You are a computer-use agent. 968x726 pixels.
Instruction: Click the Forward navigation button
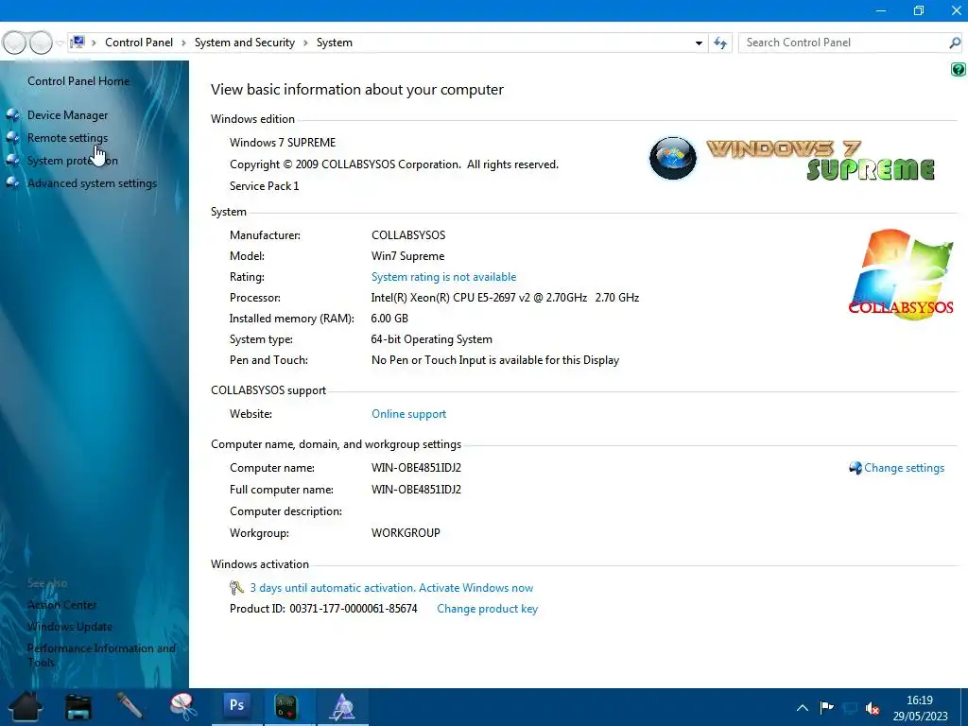(x=42, y=43)
